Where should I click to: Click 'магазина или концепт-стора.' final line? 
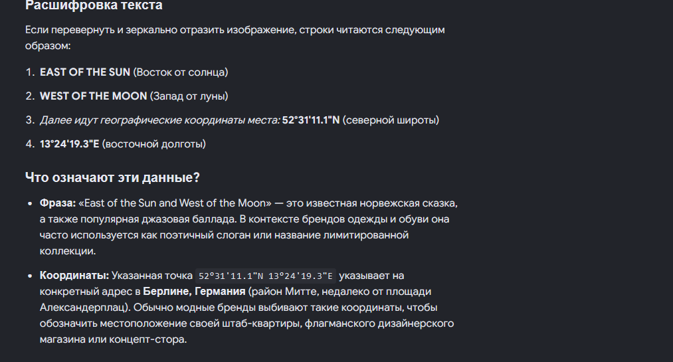coord(114,339)
